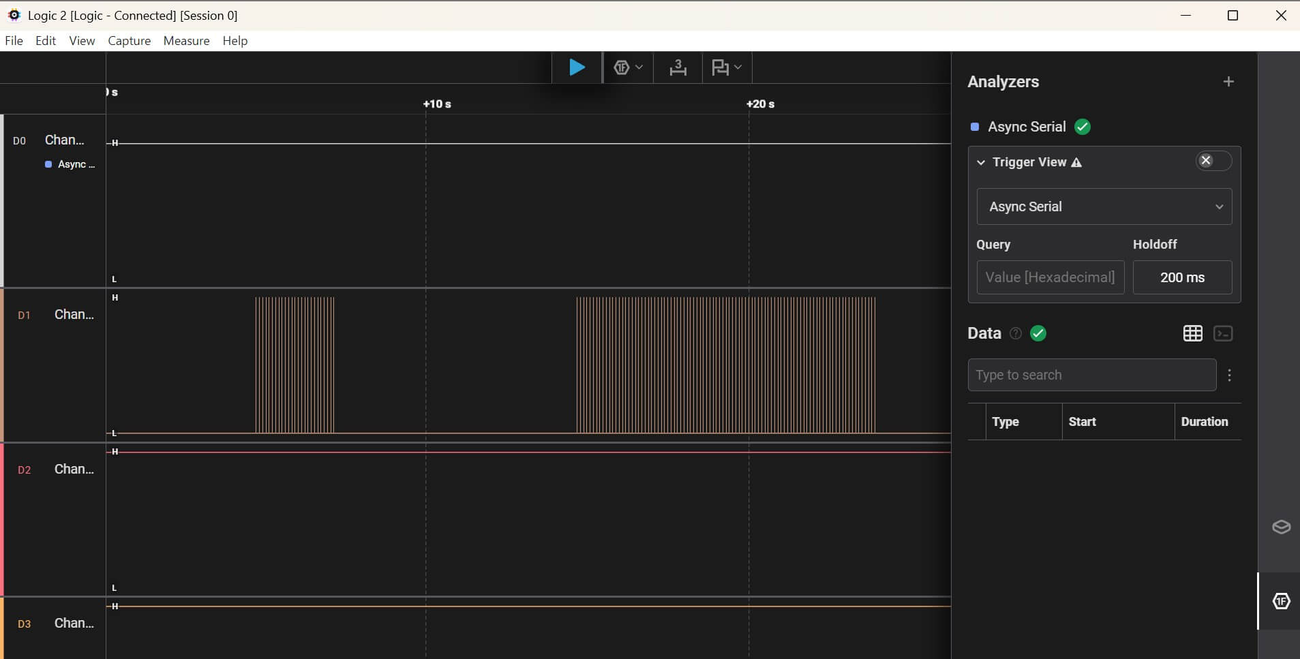The width and height of the screenshot is (1300, 659).
Task: Switch Data panel to terminal view
Action: pos(1224,333)
